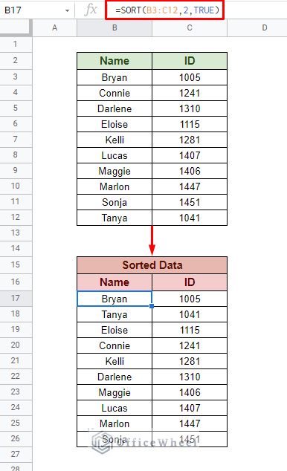
Task: Open the Name Box dropdown arrow
Action: pyautogui.click(x=67, y=11)
